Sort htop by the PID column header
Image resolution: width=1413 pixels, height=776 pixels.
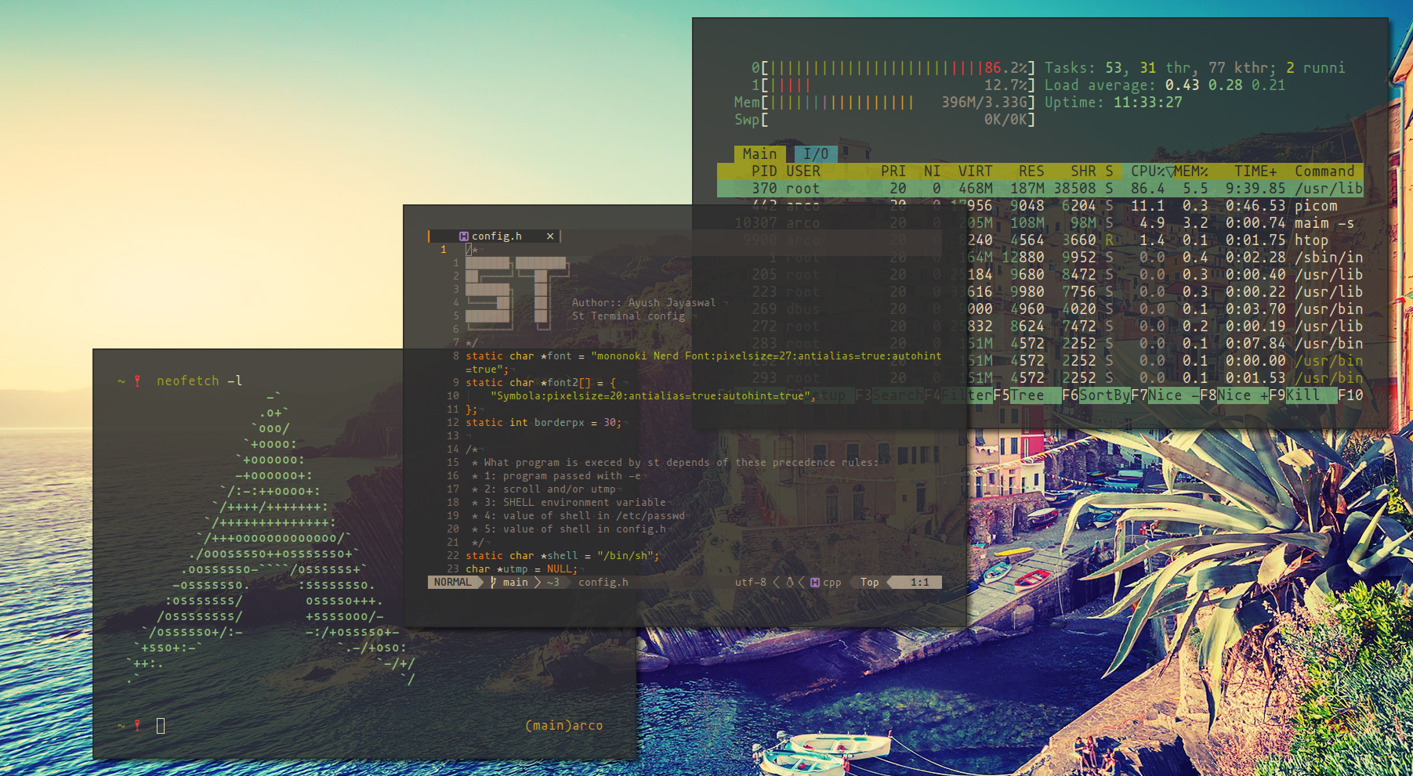pyautogui.click(x=764, y=171)
